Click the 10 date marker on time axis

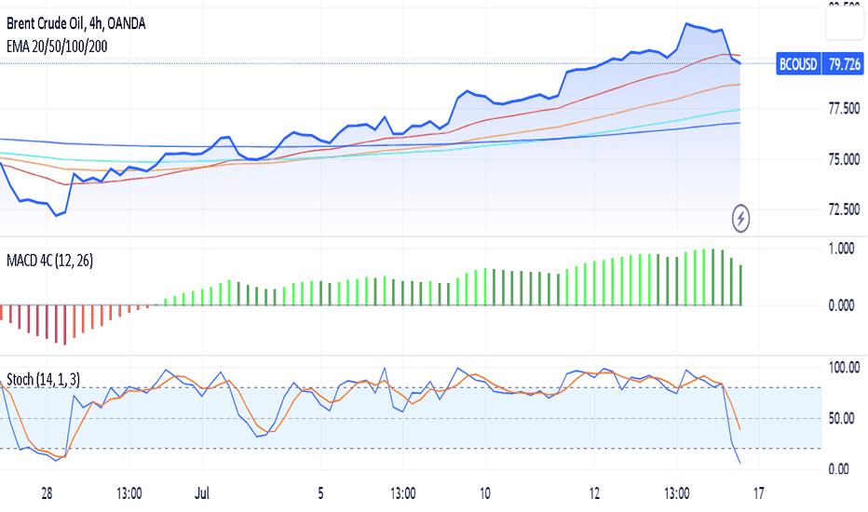tap(485, 493)
